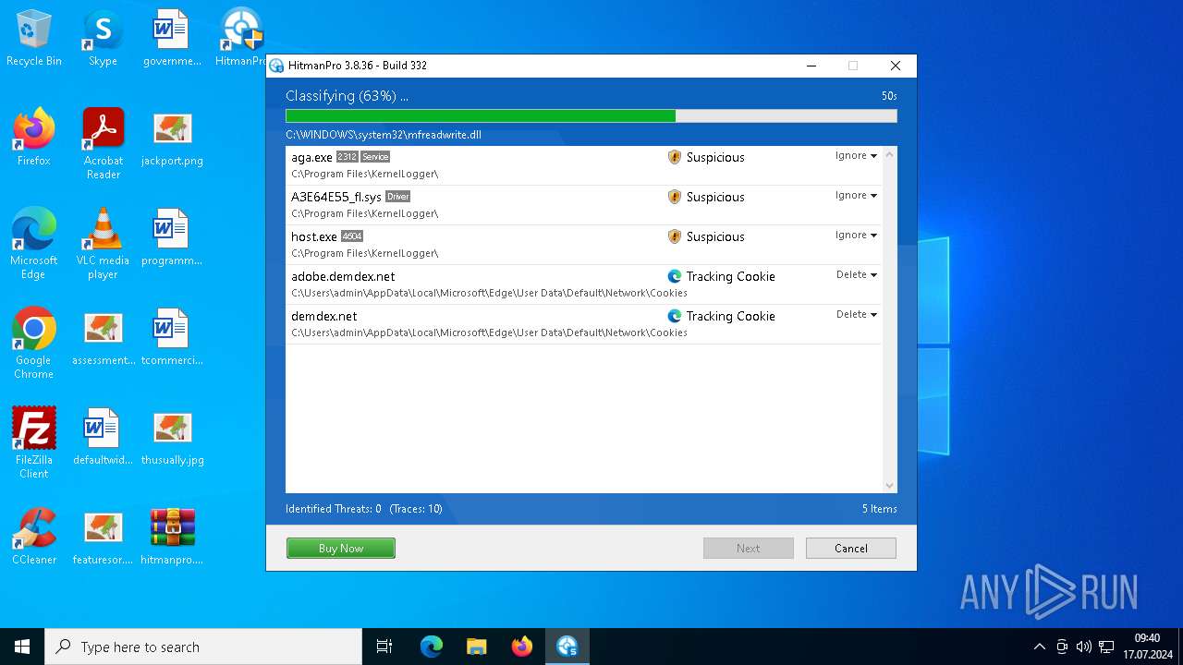Open Task View from the taskbar

[384, 647]
